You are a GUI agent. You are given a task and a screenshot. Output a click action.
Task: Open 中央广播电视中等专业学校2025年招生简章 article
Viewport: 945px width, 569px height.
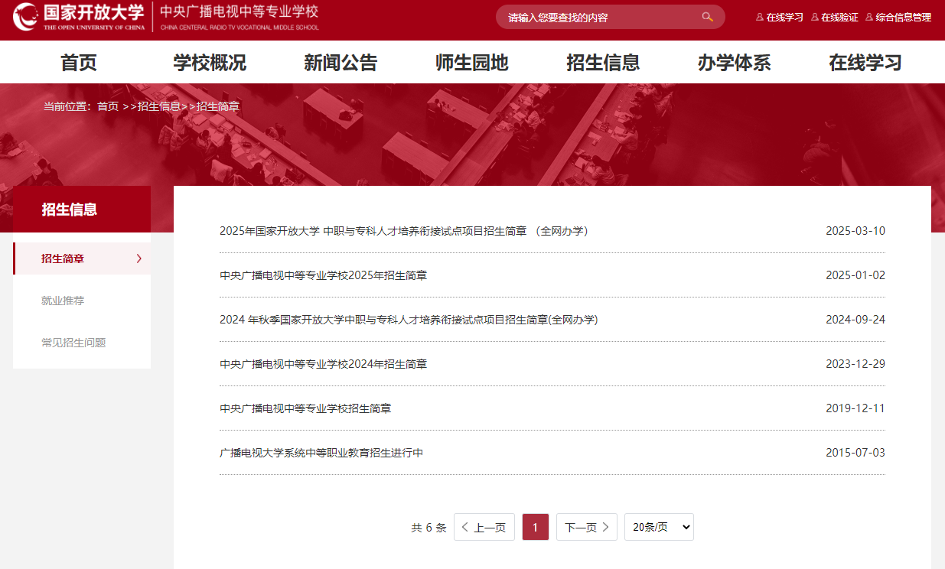322,275
